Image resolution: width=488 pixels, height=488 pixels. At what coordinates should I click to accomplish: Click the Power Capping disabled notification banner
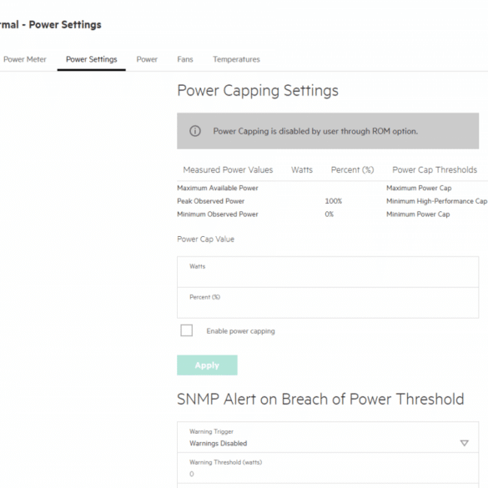tap(328, 131)
